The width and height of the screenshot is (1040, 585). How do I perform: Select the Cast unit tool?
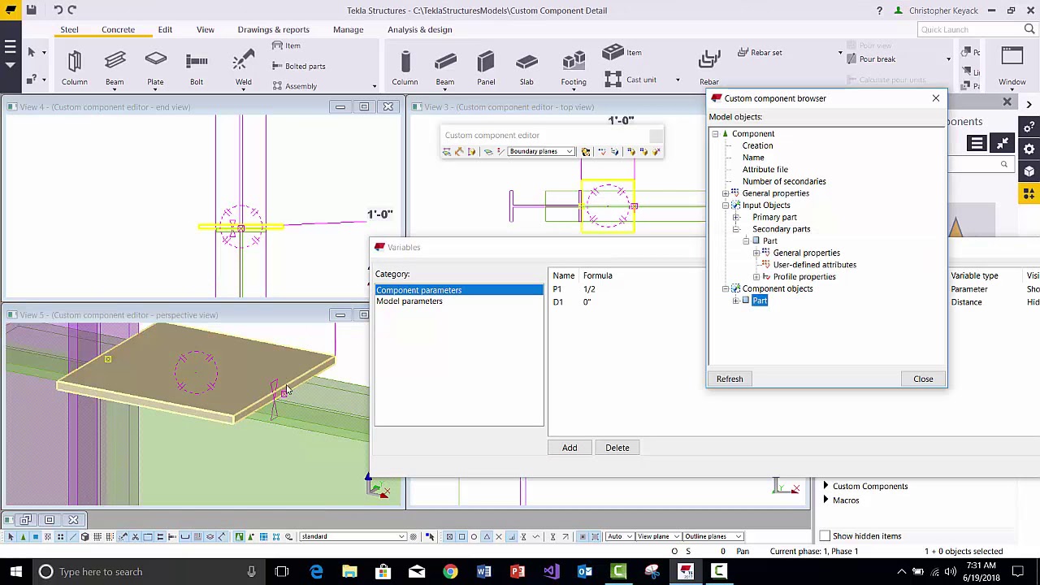click(631, 80)
